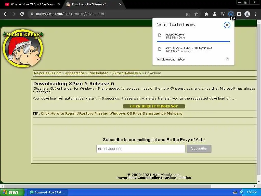
Task: Click the email address field
Action: click(141, 149)
